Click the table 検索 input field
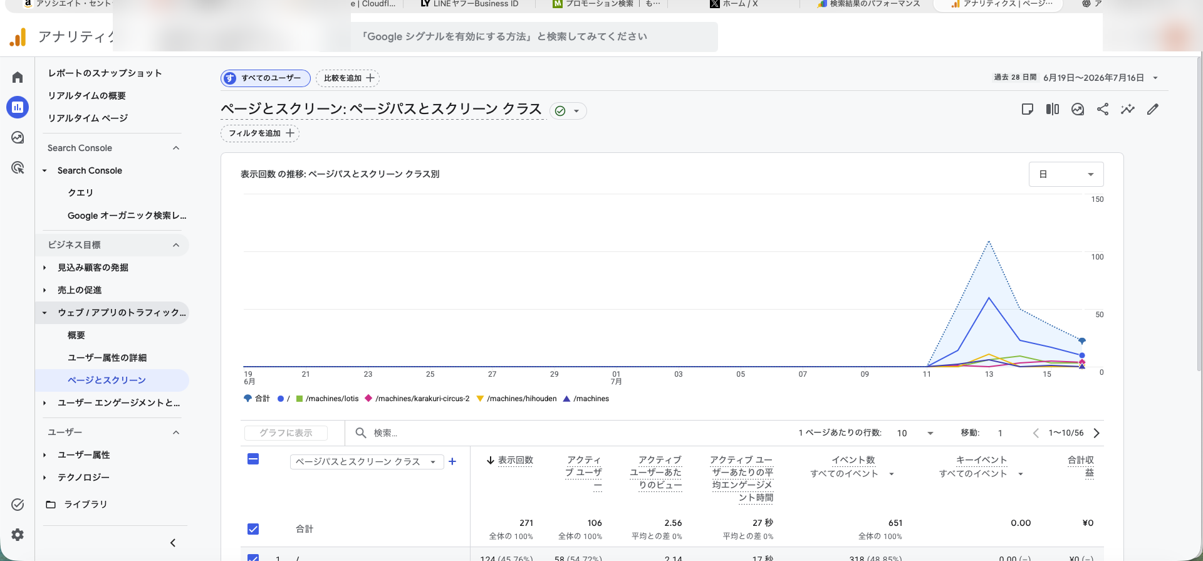 564,433
